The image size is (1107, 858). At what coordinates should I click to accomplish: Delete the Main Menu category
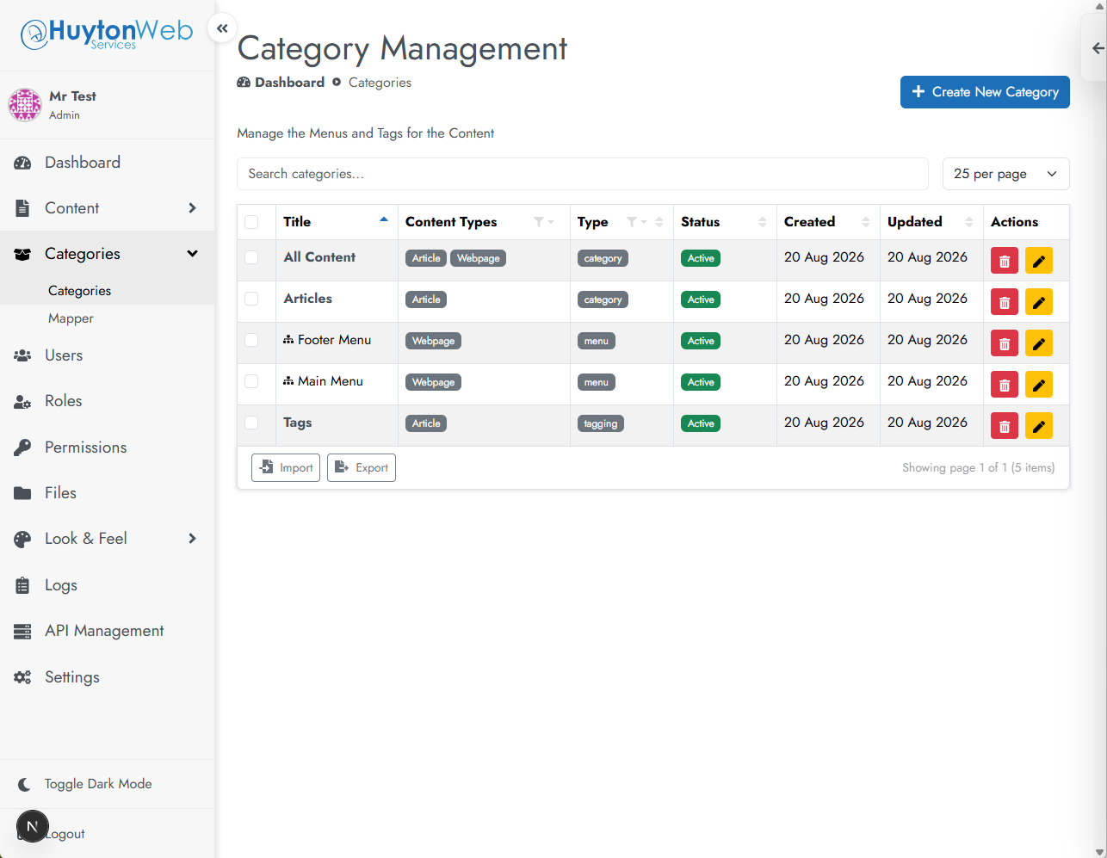(x=1005, y=385)
